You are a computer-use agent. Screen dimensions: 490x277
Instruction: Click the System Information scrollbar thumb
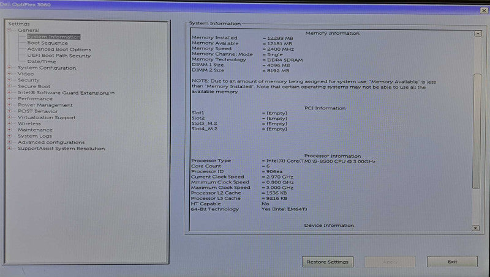477,131
